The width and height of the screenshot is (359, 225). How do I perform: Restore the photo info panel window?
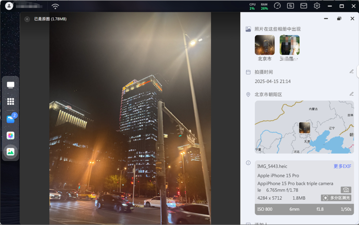pyautogui.click(x=339, y=18)
